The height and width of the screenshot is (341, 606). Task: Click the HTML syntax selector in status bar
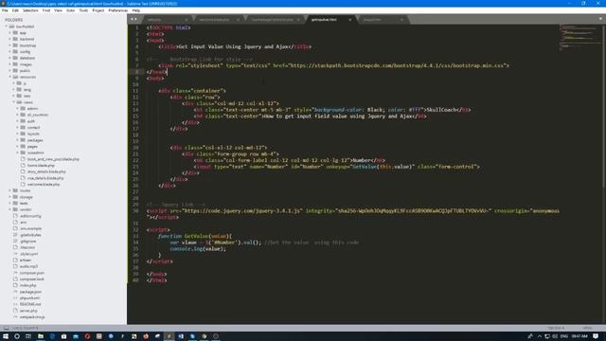(587, 328)
